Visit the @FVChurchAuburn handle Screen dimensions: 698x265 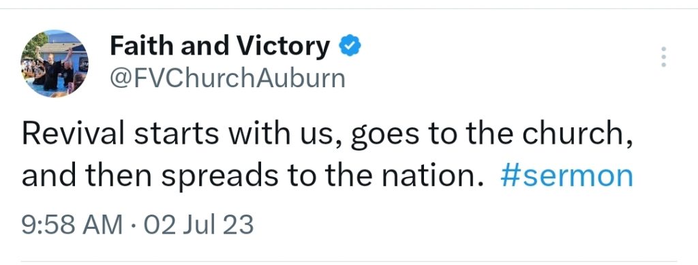[228, 79]
